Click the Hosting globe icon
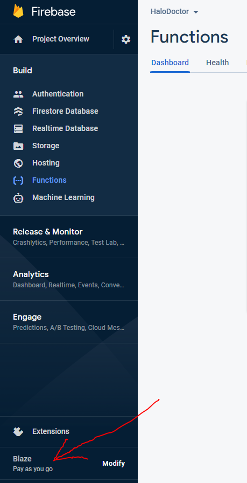 [x=18, y=163]
